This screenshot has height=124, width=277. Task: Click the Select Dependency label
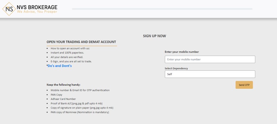coord(176,68)
